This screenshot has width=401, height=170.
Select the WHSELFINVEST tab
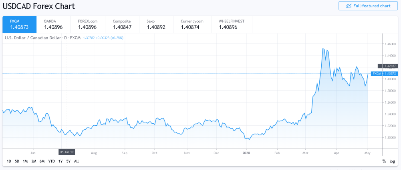pos(232,24)
